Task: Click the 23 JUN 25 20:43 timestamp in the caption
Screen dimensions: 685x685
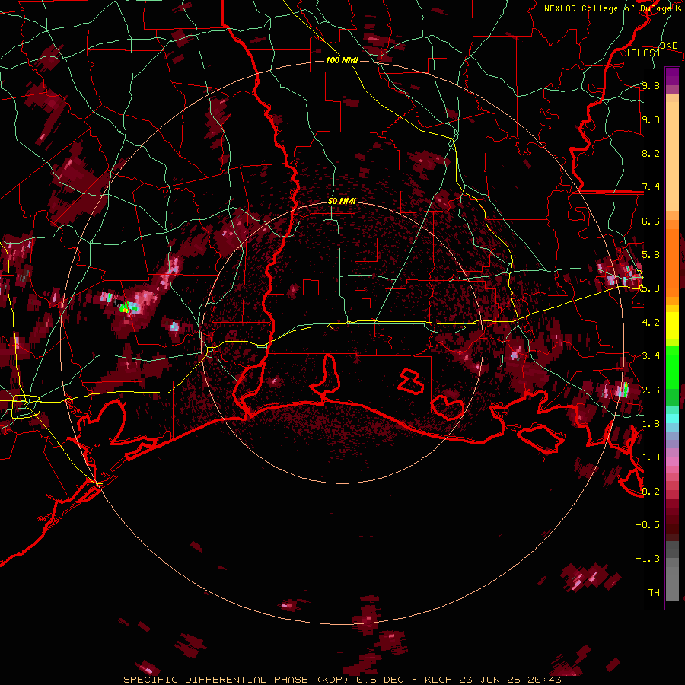Action: [511, 680]
